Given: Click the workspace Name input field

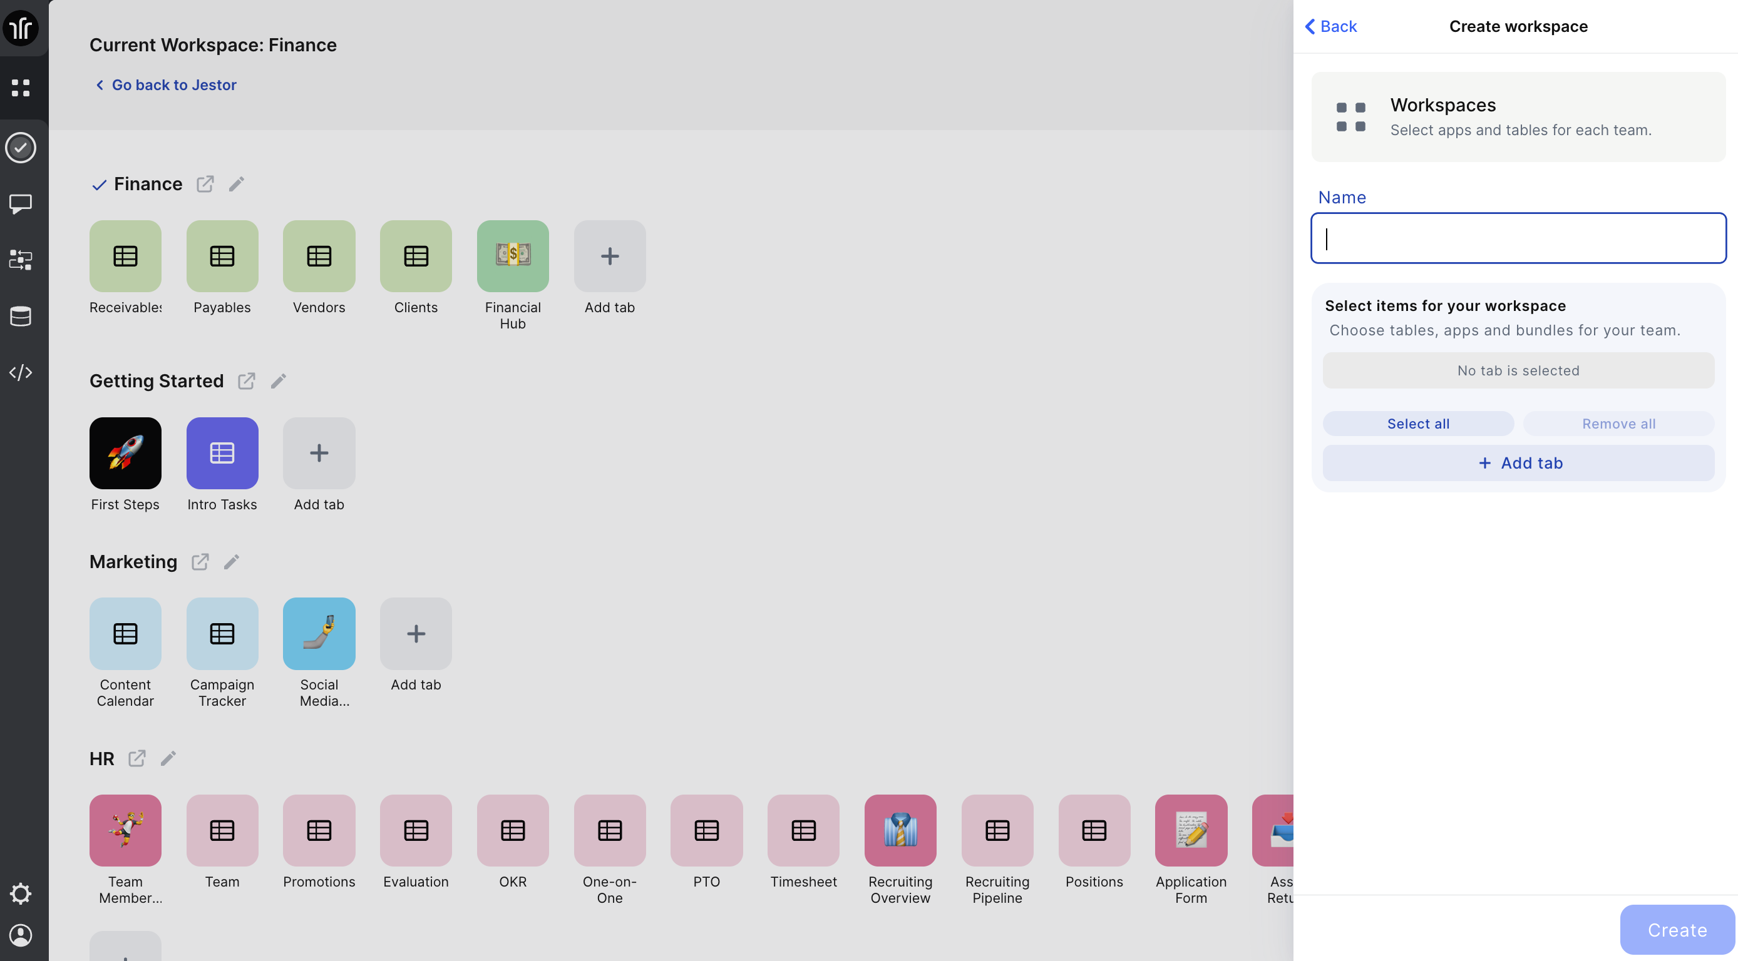Looking at the screenshot, I should click(1518, 238).
